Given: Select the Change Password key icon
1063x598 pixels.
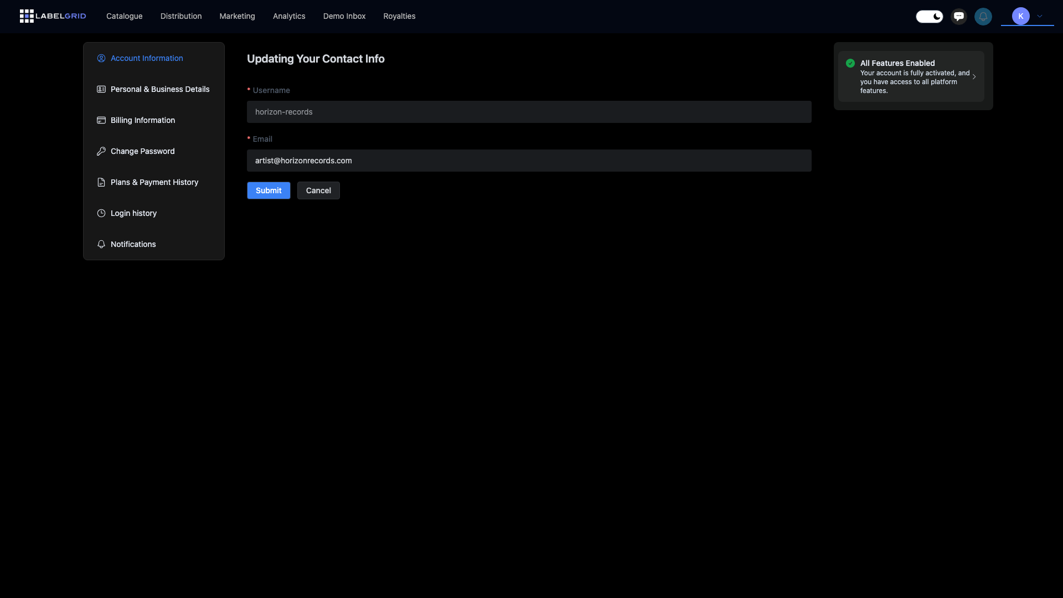Looking at the screenshot, I should [101, 151].
